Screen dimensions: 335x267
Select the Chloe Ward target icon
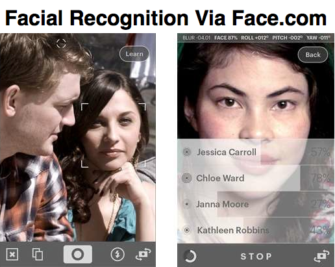click(x=186, y=178)
